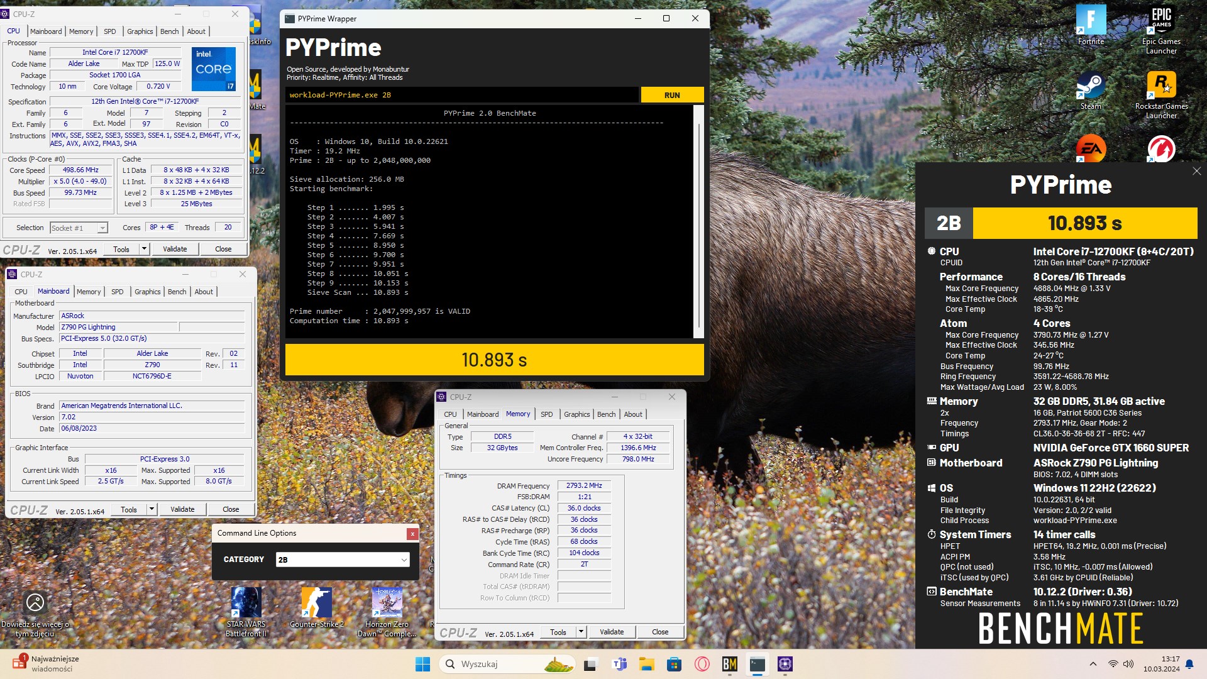Switch to Mainboard tab in top CPU-Z
This screenshot has width=1207, height=679.
pyautogui.click(x=46, y=31)
